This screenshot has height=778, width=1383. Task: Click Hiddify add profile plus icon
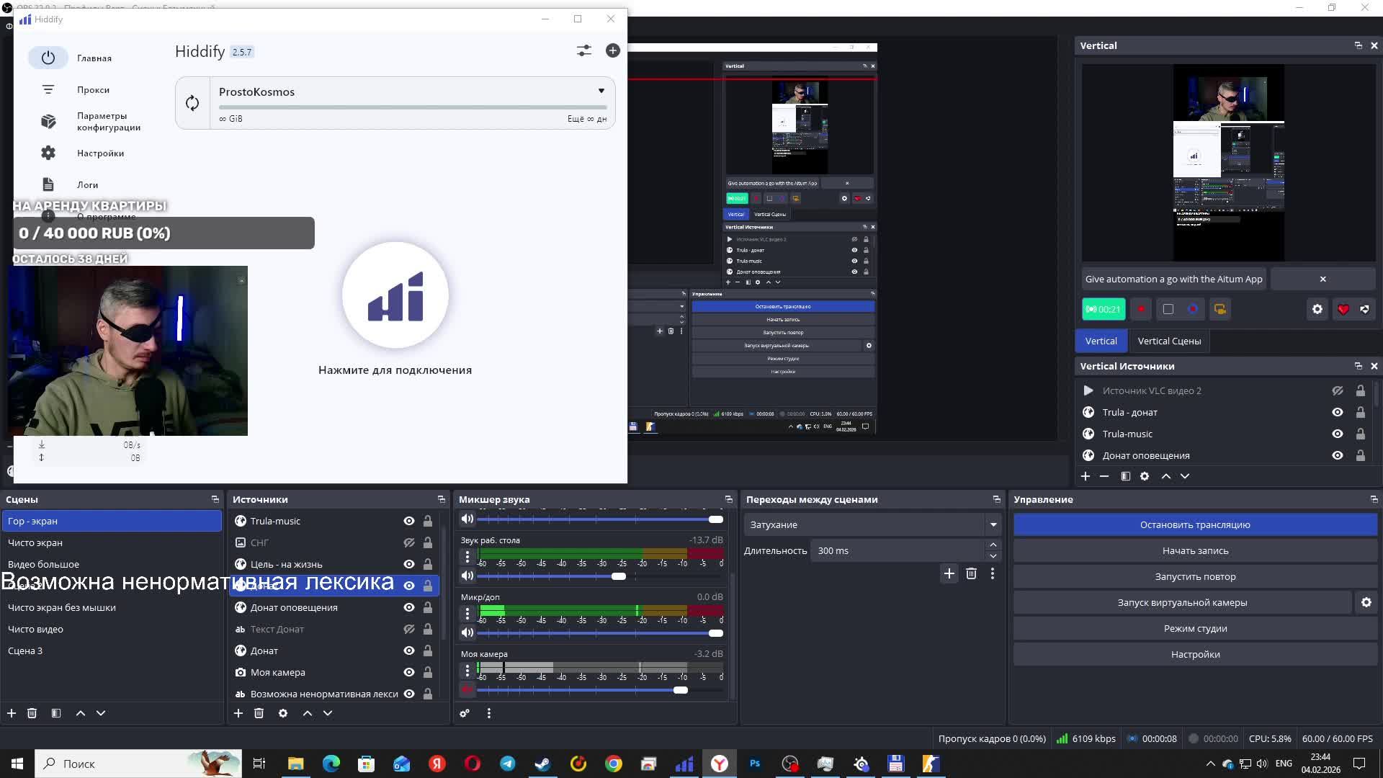612,50
